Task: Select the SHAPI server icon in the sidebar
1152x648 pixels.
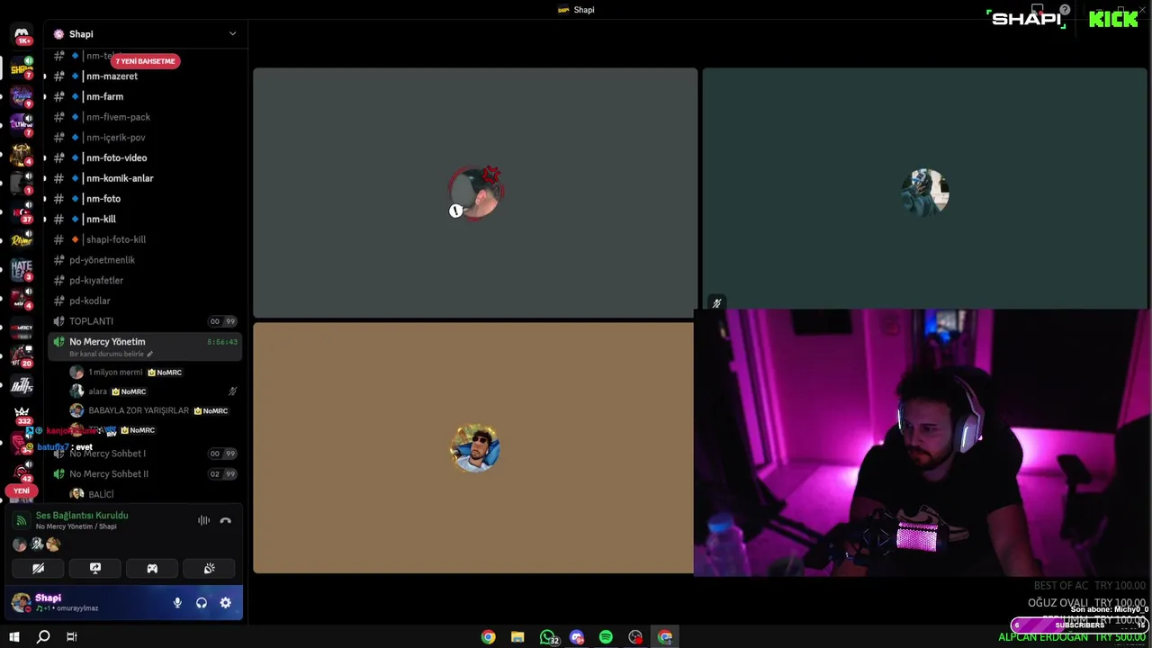Action: click(22, 68)
